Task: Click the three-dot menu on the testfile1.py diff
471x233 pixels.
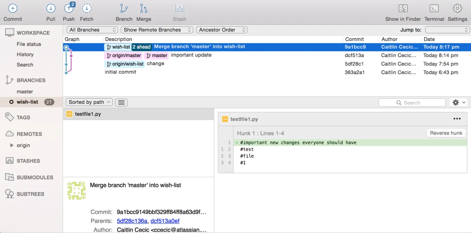Action: 457,119
